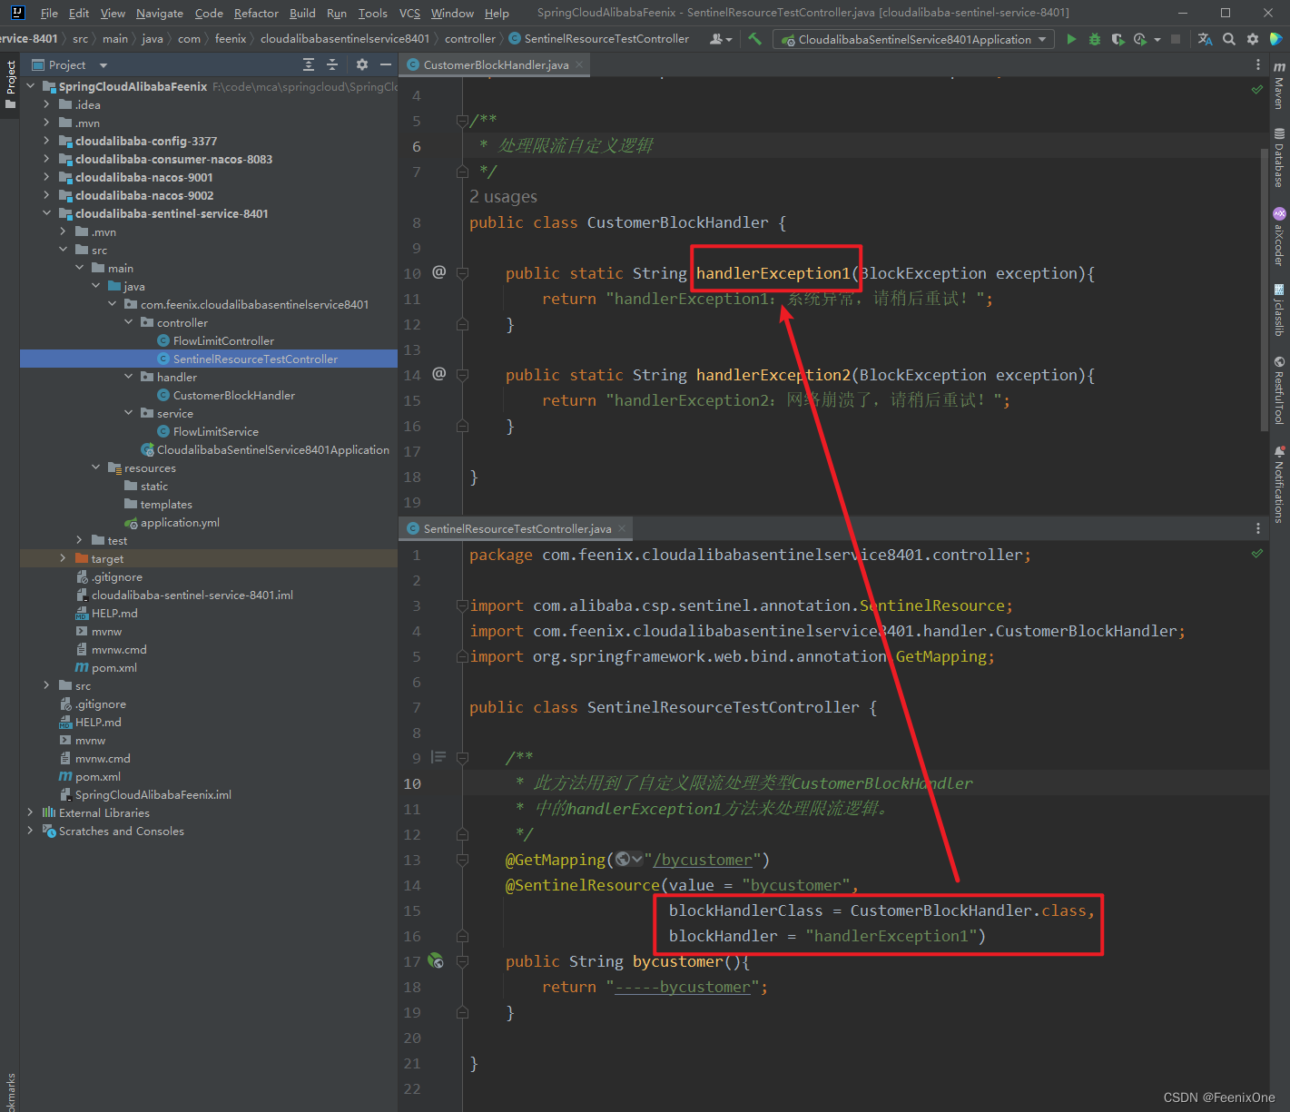Start debugging with the bug icon
1290x1112 pixels.
pos(1094,39)
